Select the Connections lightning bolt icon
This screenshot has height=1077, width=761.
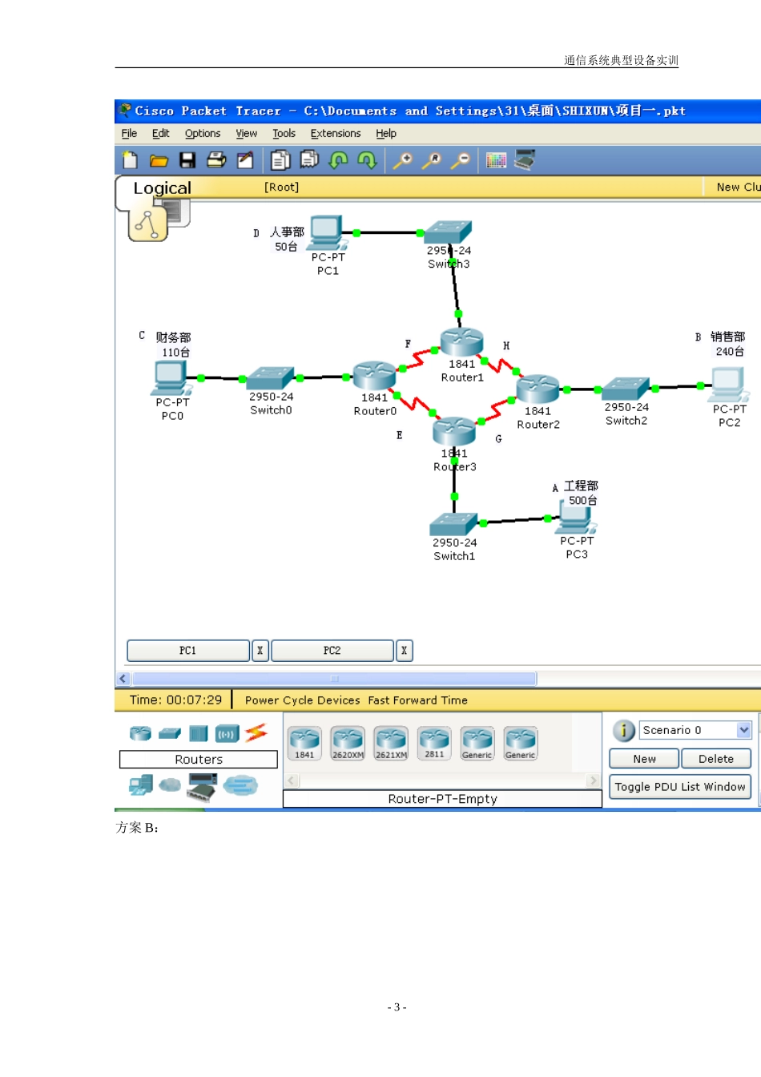click(x=256, y=732)
